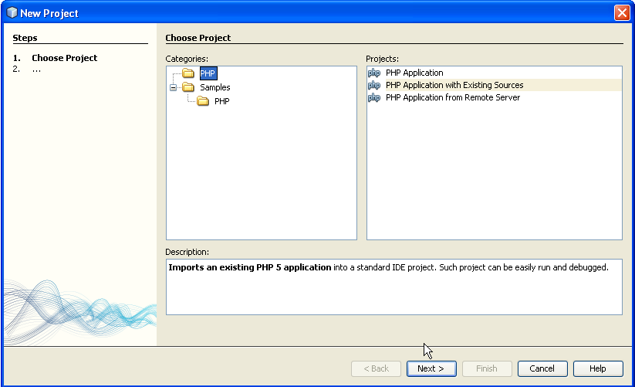Click php icon beside Application from Remote Server
Screen dimensions: 635x387
pos(373,97)
